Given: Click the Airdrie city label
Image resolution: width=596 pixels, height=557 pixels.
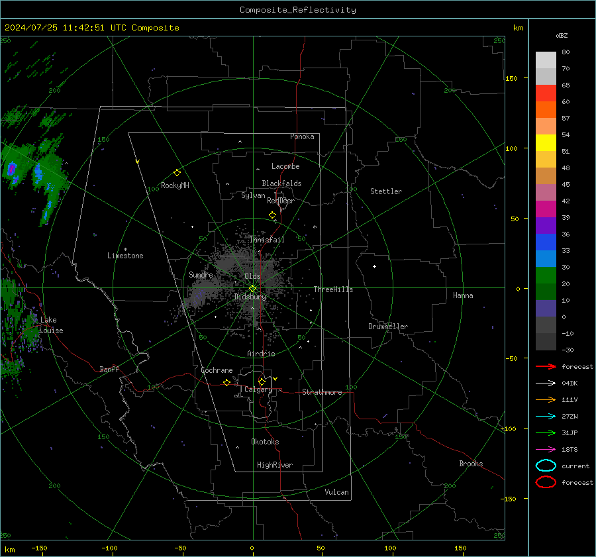Looking at the screenshot, I should (x=261, y=354).
